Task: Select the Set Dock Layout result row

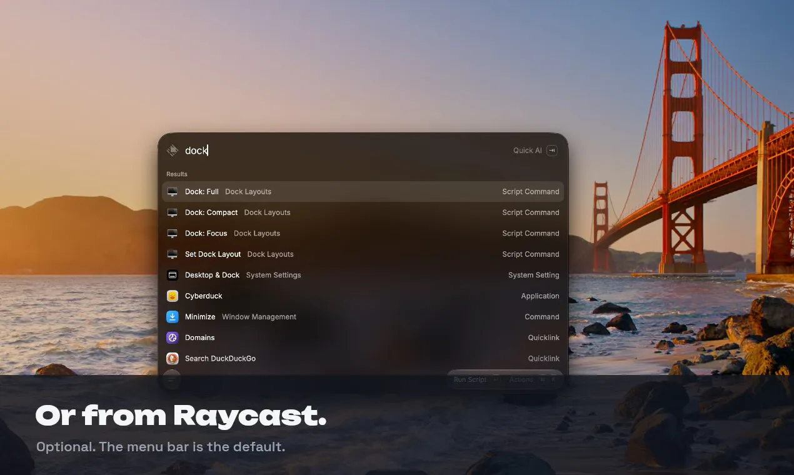Action: pos(363,254)
